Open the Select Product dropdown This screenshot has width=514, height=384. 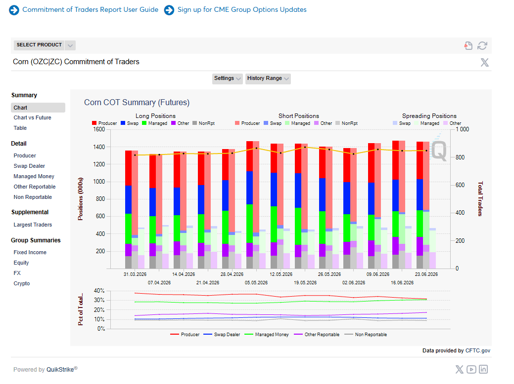pyautogui.click(x=44, y=45)
